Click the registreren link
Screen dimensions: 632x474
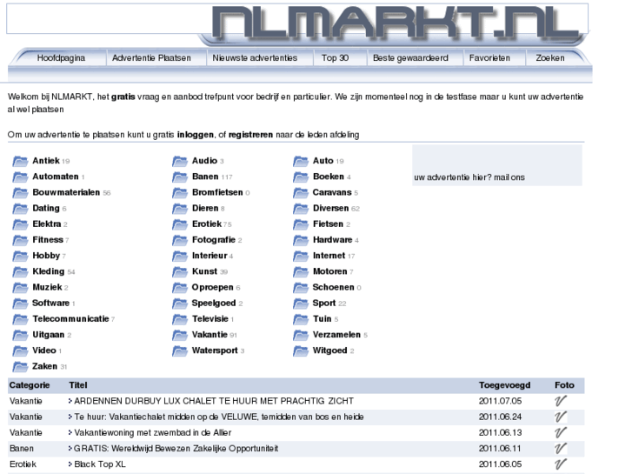pos(250,135)
